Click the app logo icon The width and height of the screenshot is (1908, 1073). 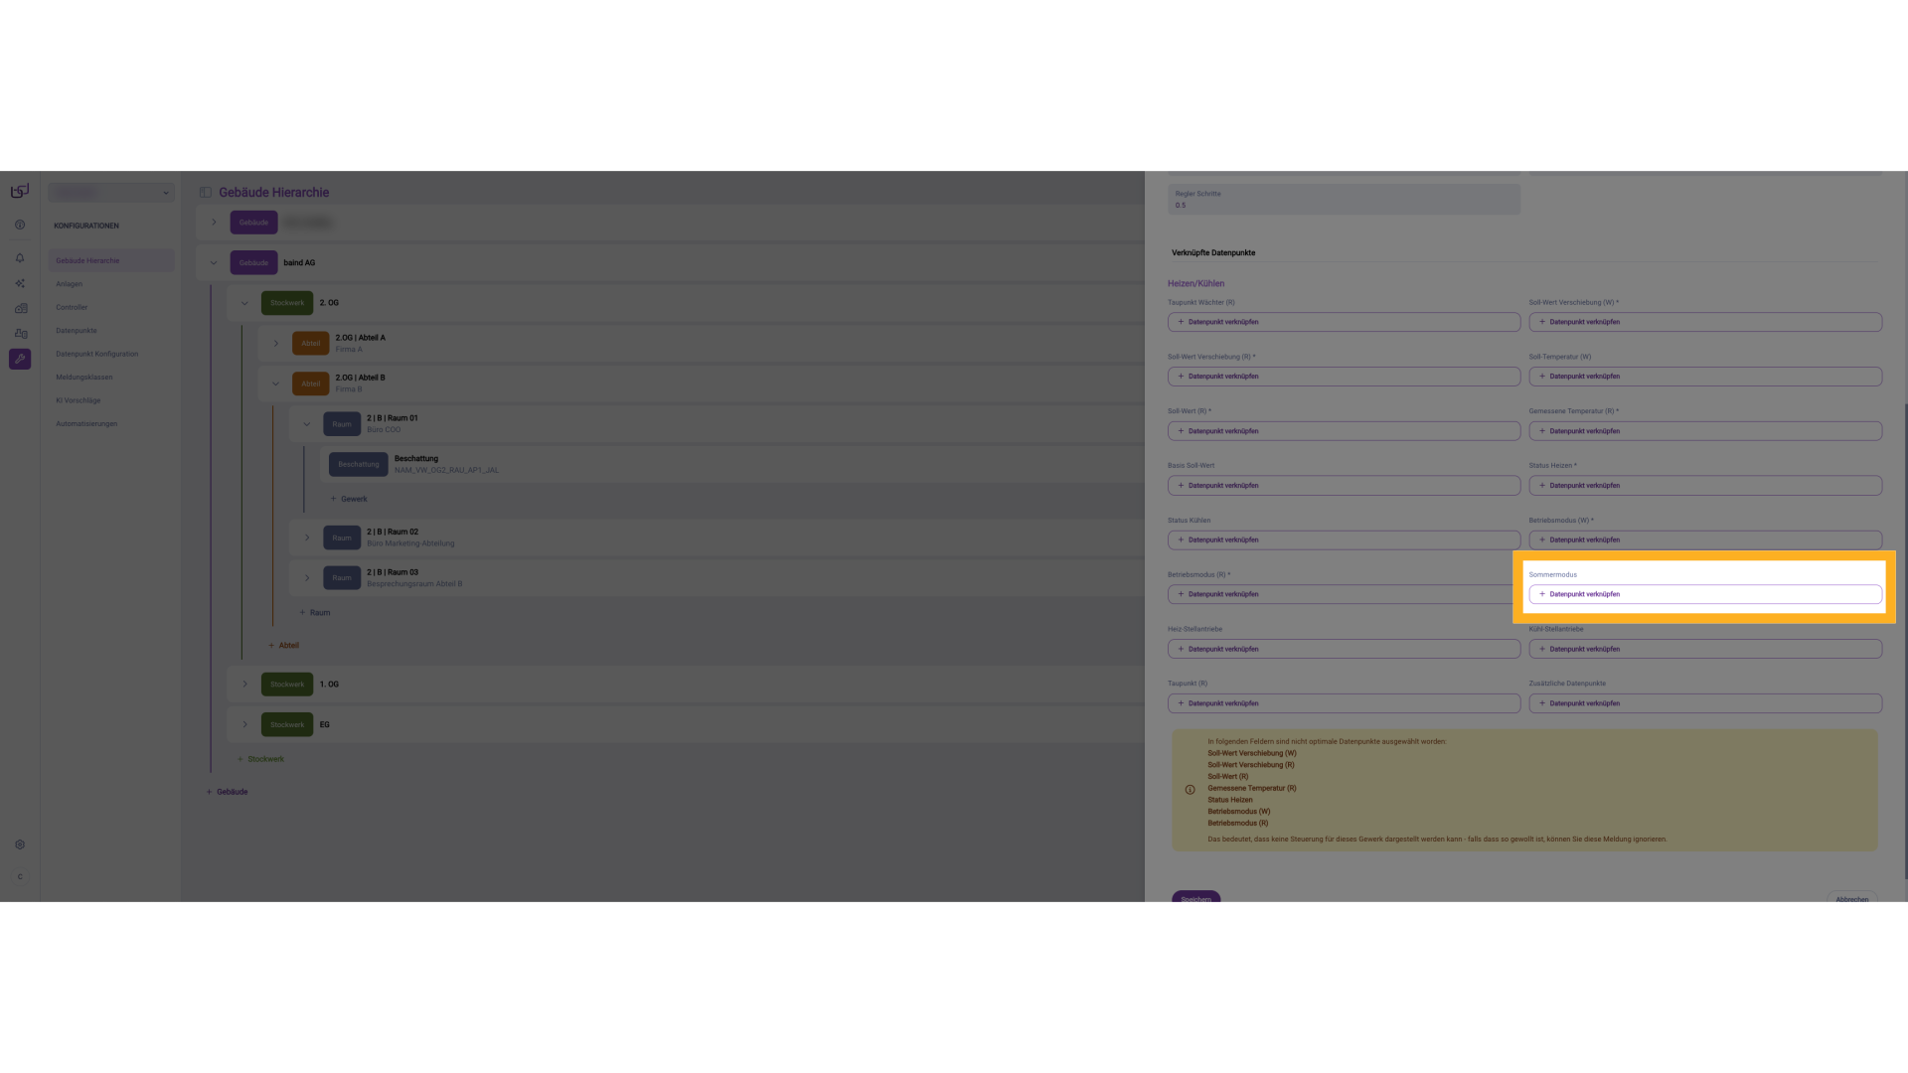[20, 191]
